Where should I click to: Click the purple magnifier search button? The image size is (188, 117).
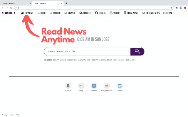coord(137,51)
